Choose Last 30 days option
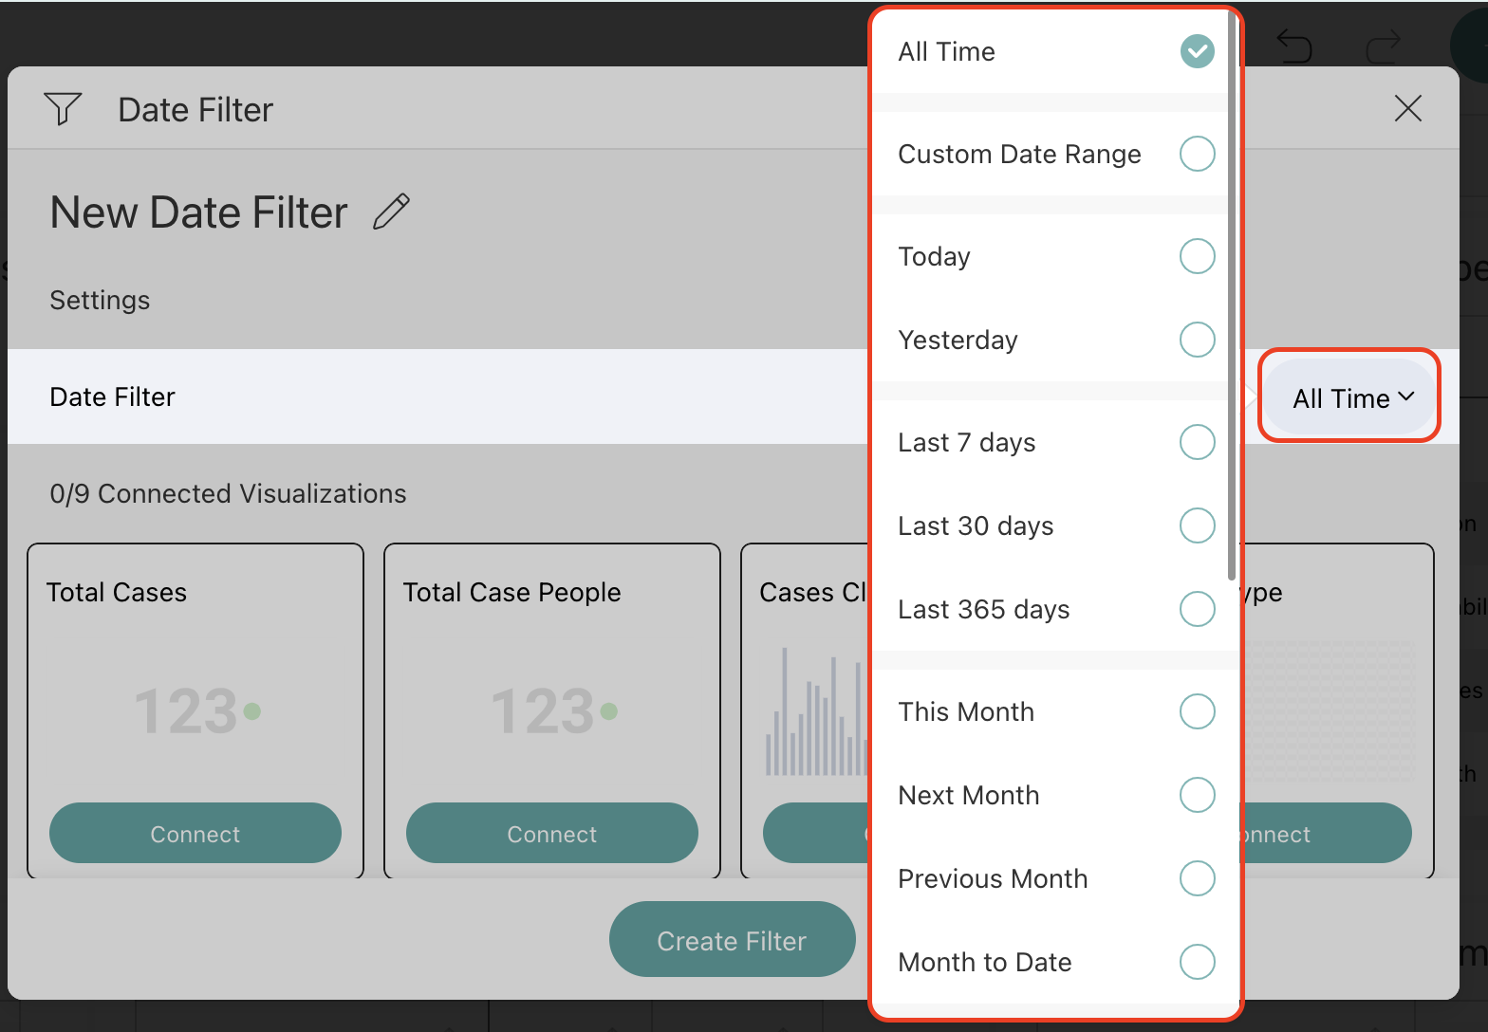Viewport: 1488px width, 1032px height. pos(1196,525)
